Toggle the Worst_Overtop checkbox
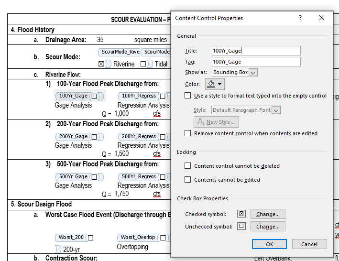The height and width of the screenshot is (261, 339). [163, 238]
